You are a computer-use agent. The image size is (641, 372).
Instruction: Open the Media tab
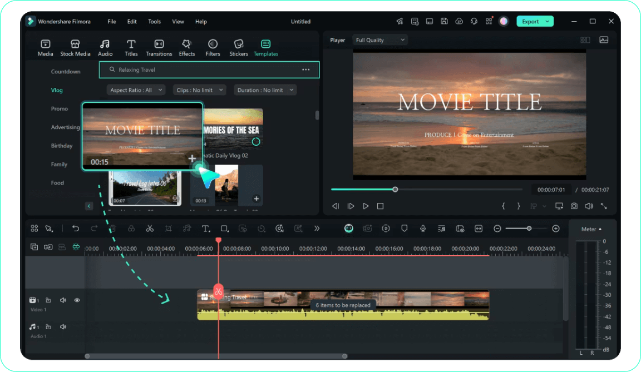46,48
